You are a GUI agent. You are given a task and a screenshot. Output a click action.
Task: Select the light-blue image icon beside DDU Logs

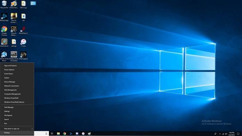click(33, 3)
